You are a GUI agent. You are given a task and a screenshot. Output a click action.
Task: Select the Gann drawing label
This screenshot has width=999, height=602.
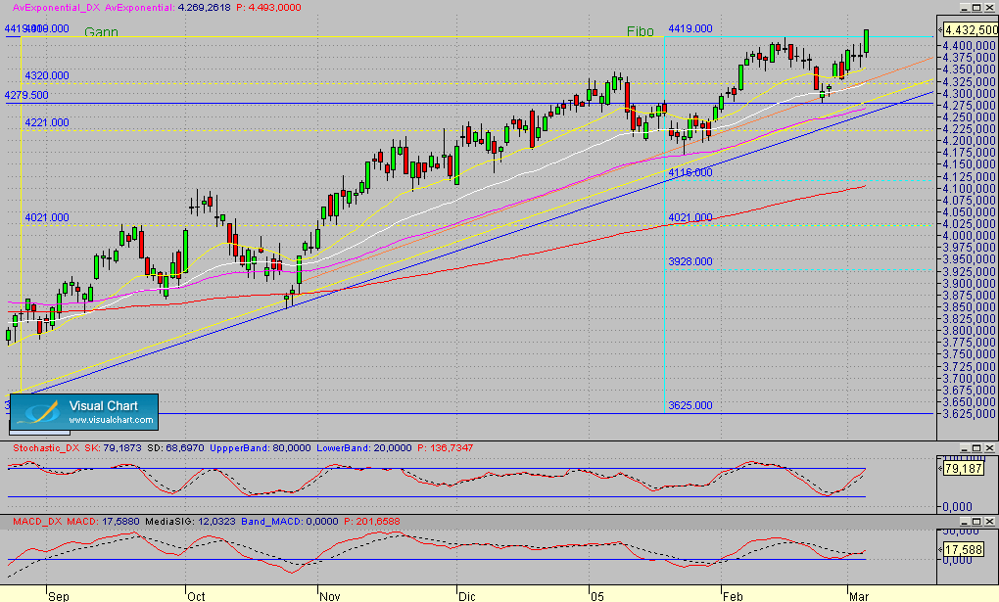pos(101,32)
